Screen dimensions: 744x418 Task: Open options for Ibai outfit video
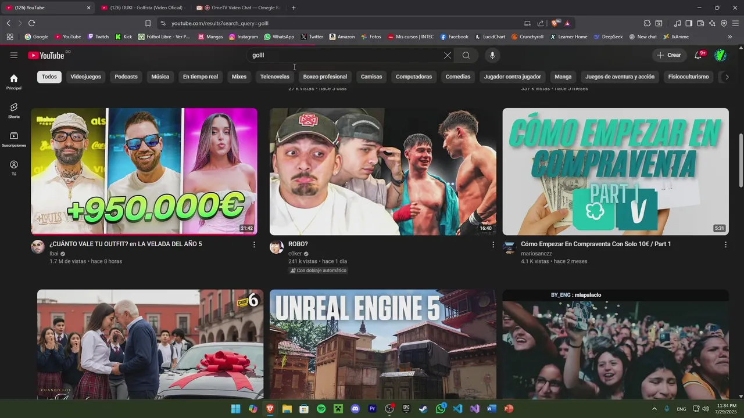coord(254,245)
